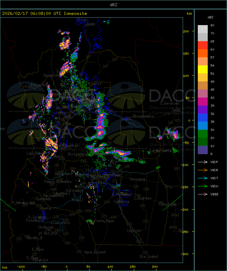The image size is (227, 271).
Task: Click the VBCU legend label
Action: point(214,186)
